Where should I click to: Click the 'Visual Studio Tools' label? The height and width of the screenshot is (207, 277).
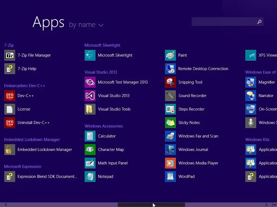[114, 109]
